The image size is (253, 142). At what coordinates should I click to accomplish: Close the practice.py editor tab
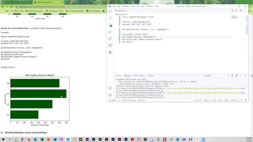point(127,11)
